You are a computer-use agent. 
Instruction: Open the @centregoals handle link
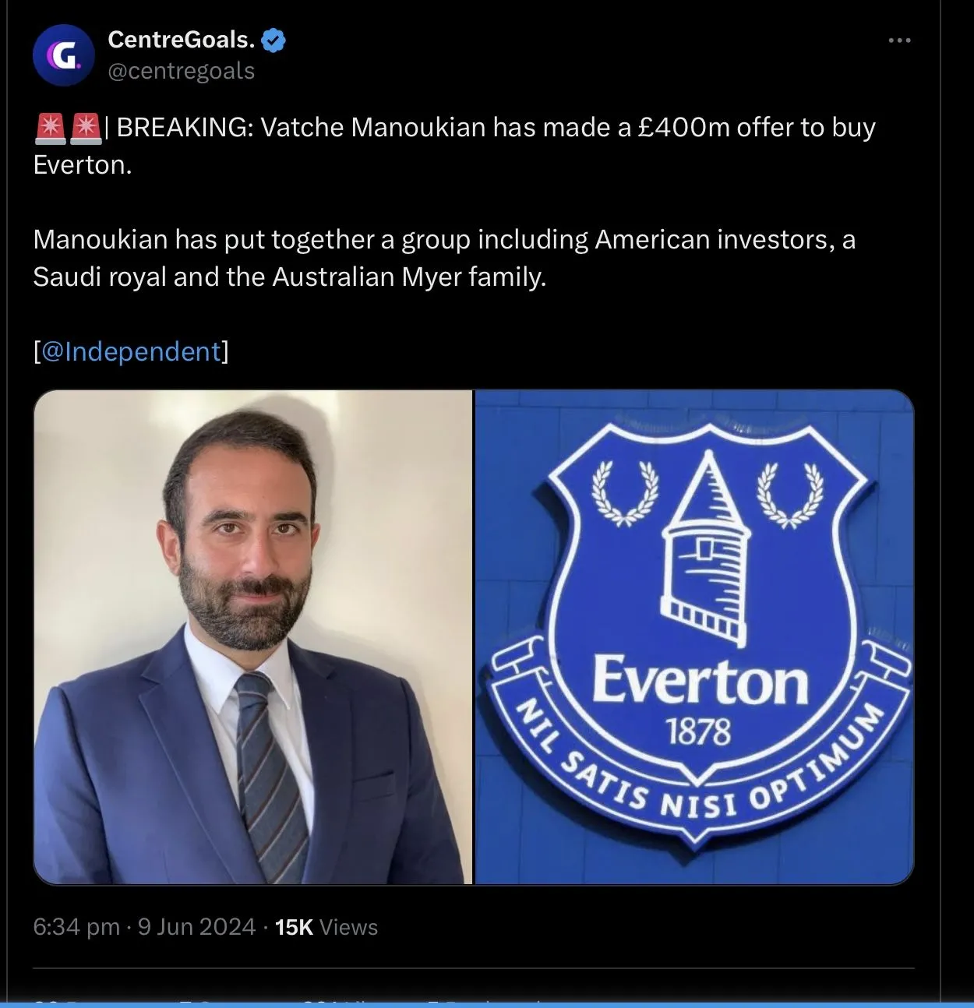(181, 71)
